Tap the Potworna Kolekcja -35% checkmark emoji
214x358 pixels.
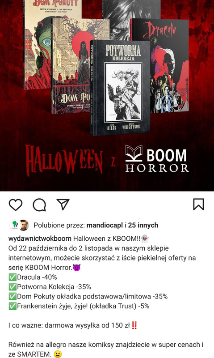click(13, 287)
